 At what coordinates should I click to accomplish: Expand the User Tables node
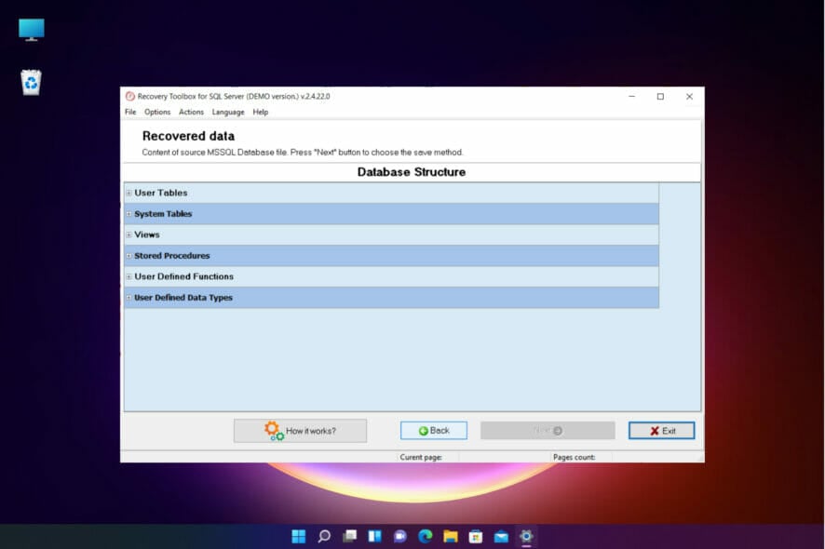click(128, 193)
